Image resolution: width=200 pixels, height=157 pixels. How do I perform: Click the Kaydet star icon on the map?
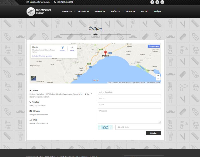[x=72, y=47]
